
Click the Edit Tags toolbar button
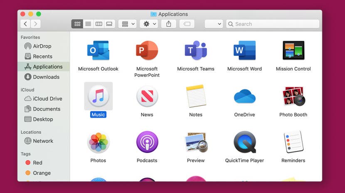tap(187, 24)
